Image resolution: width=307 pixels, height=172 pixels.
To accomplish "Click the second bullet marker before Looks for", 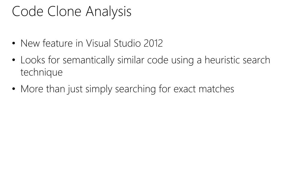I will click(13, 60).
